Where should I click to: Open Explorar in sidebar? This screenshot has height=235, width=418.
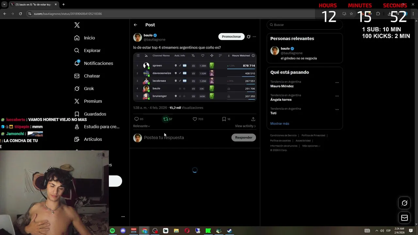tap(87, 51)
